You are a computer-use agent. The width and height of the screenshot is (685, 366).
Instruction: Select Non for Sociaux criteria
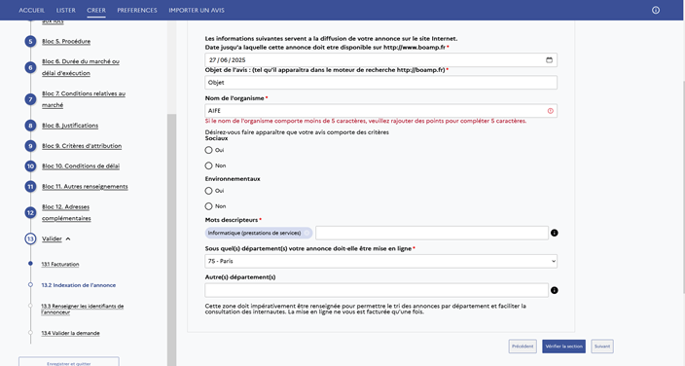coord(208,165)
